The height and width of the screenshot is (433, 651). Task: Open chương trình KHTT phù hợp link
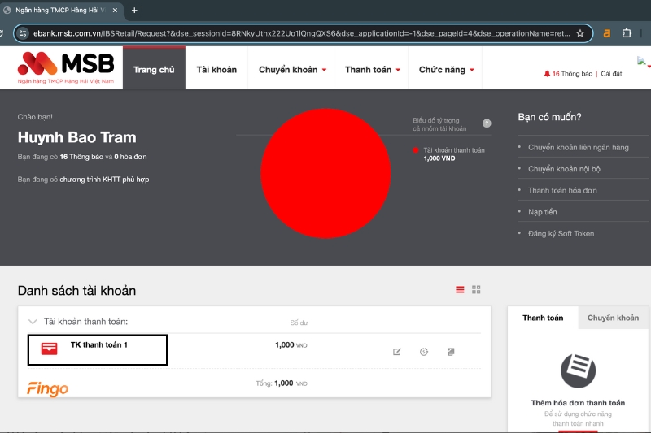104,180
